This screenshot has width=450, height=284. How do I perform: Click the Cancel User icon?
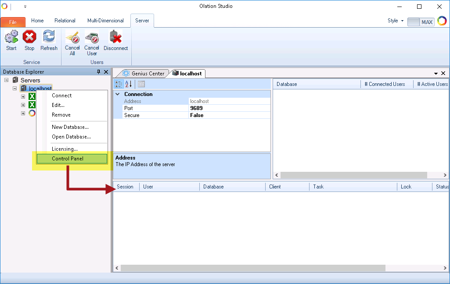coord(91,37)
